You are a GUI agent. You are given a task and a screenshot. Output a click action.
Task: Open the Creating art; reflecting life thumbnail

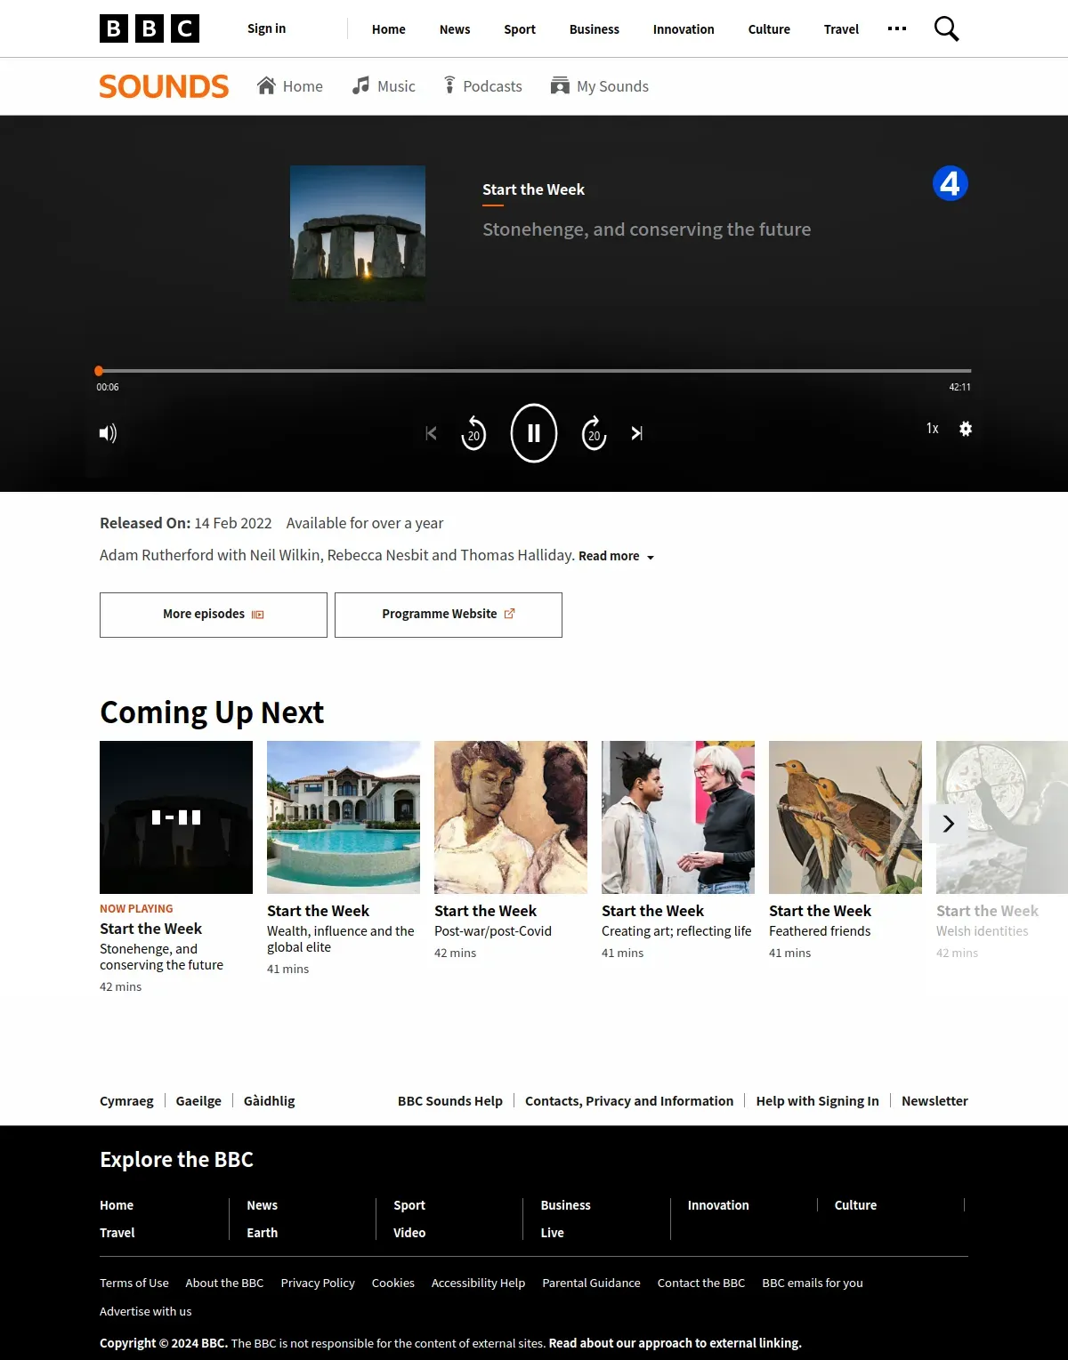click(678, 817)
